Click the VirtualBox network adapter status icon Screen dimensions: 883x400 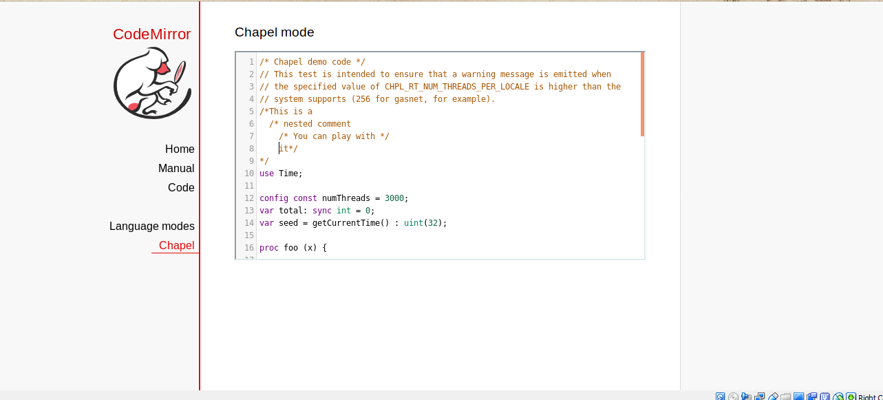pos(759,397)
